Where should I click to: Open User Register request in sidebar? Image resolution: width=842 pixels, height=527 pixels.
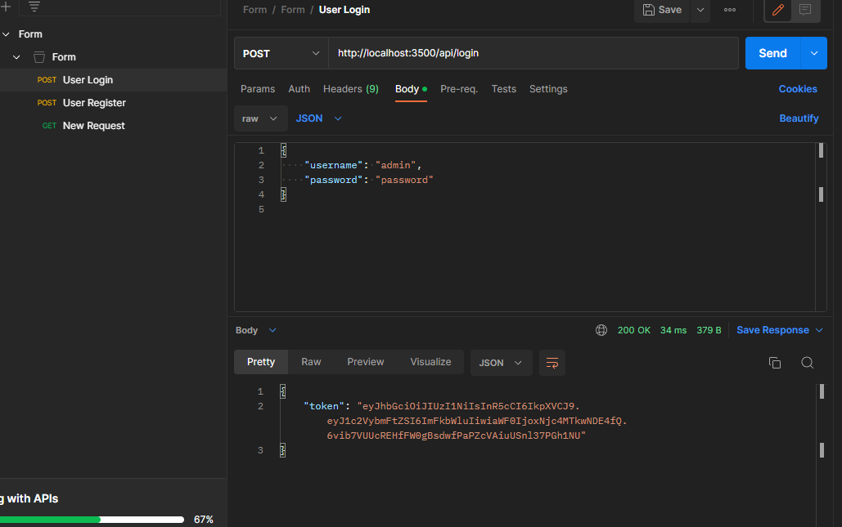click(x=113, y=103)
